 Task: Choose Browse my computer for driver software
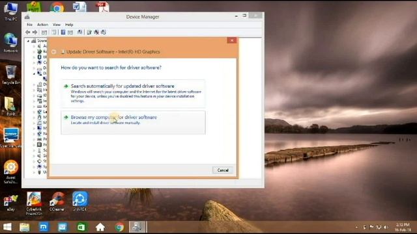133,122
